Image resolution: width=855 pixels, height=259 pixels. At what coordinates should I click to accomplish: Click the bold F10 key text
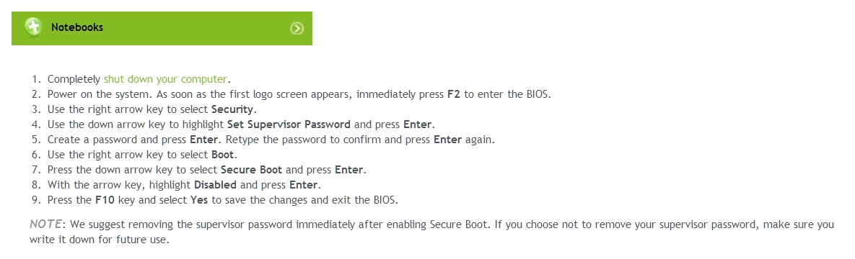(x=104, y=200)
